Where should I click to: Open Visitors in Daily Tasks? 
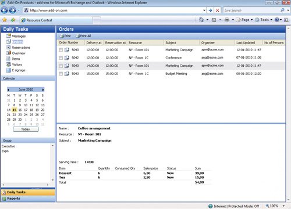[x=17, y=64]
